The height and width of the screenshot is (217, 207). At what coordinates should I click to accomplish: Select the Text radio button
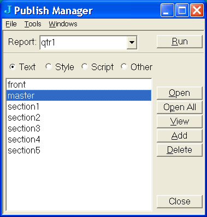[13, 67]
